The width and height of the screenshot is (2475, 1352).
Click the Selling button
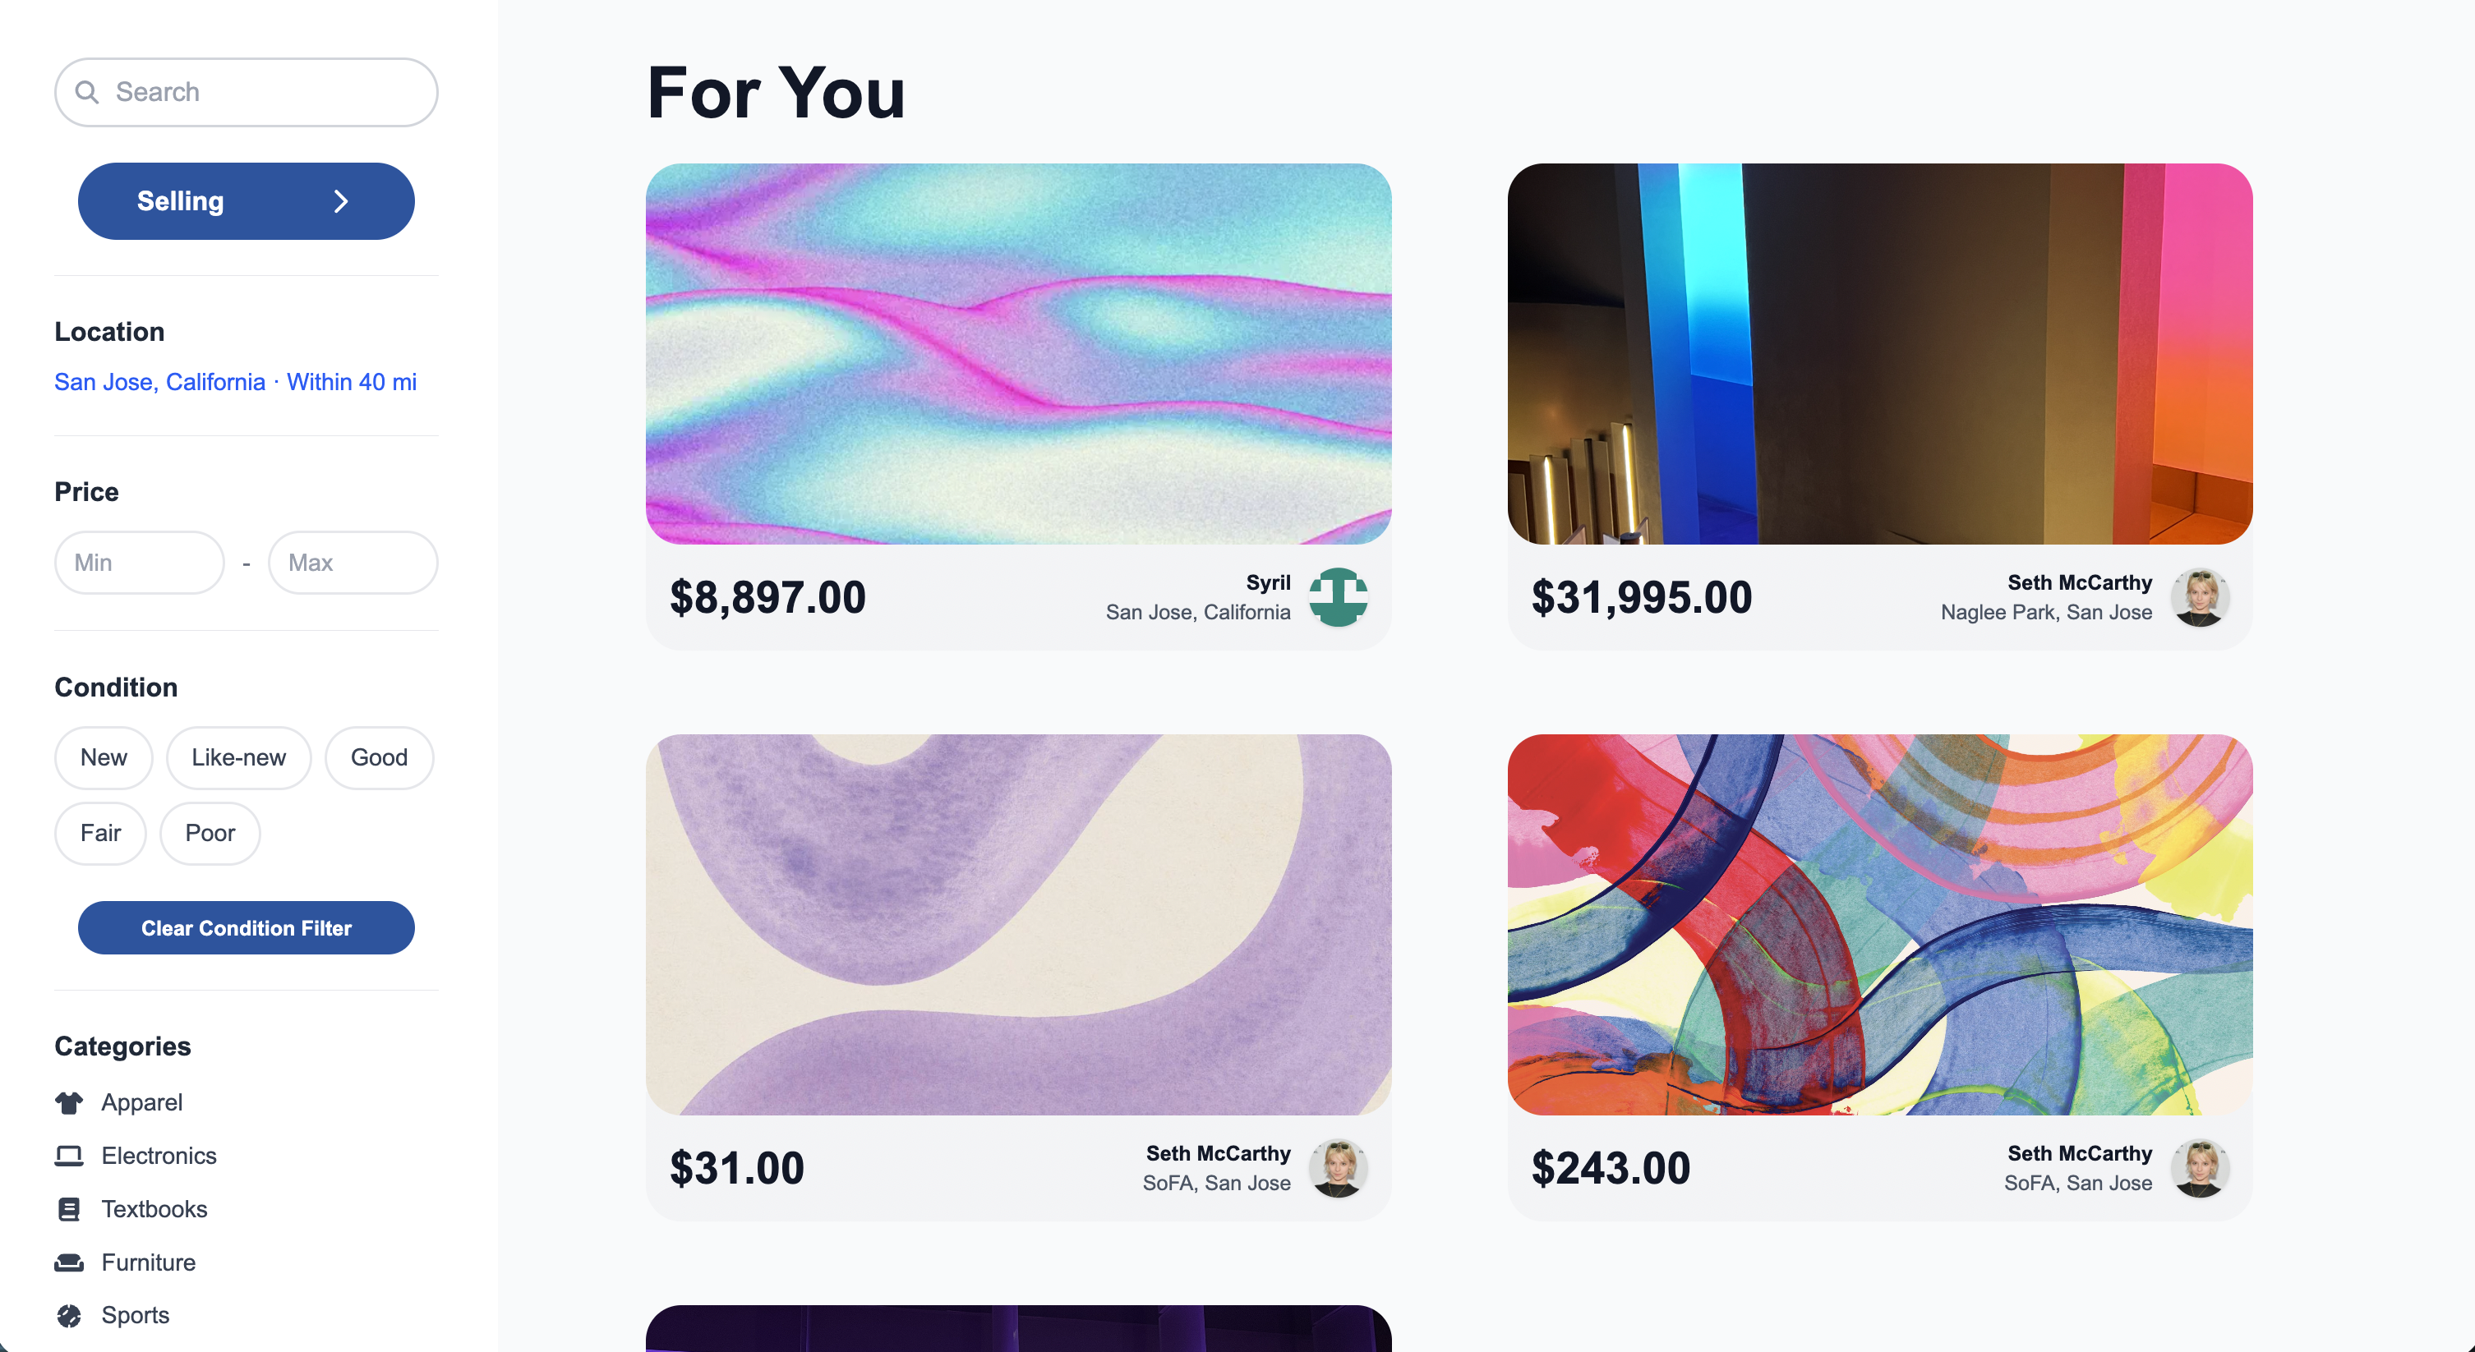246,201
